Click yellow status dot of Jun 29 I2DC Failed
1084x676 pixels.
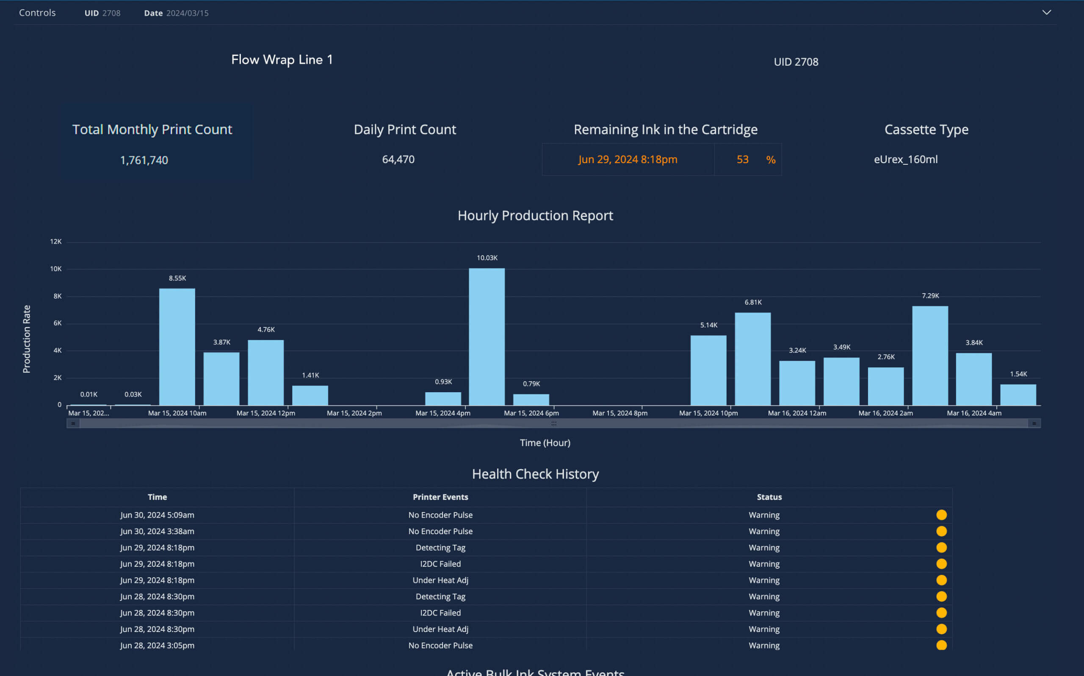pyautogui.click(x=941, y=564)
